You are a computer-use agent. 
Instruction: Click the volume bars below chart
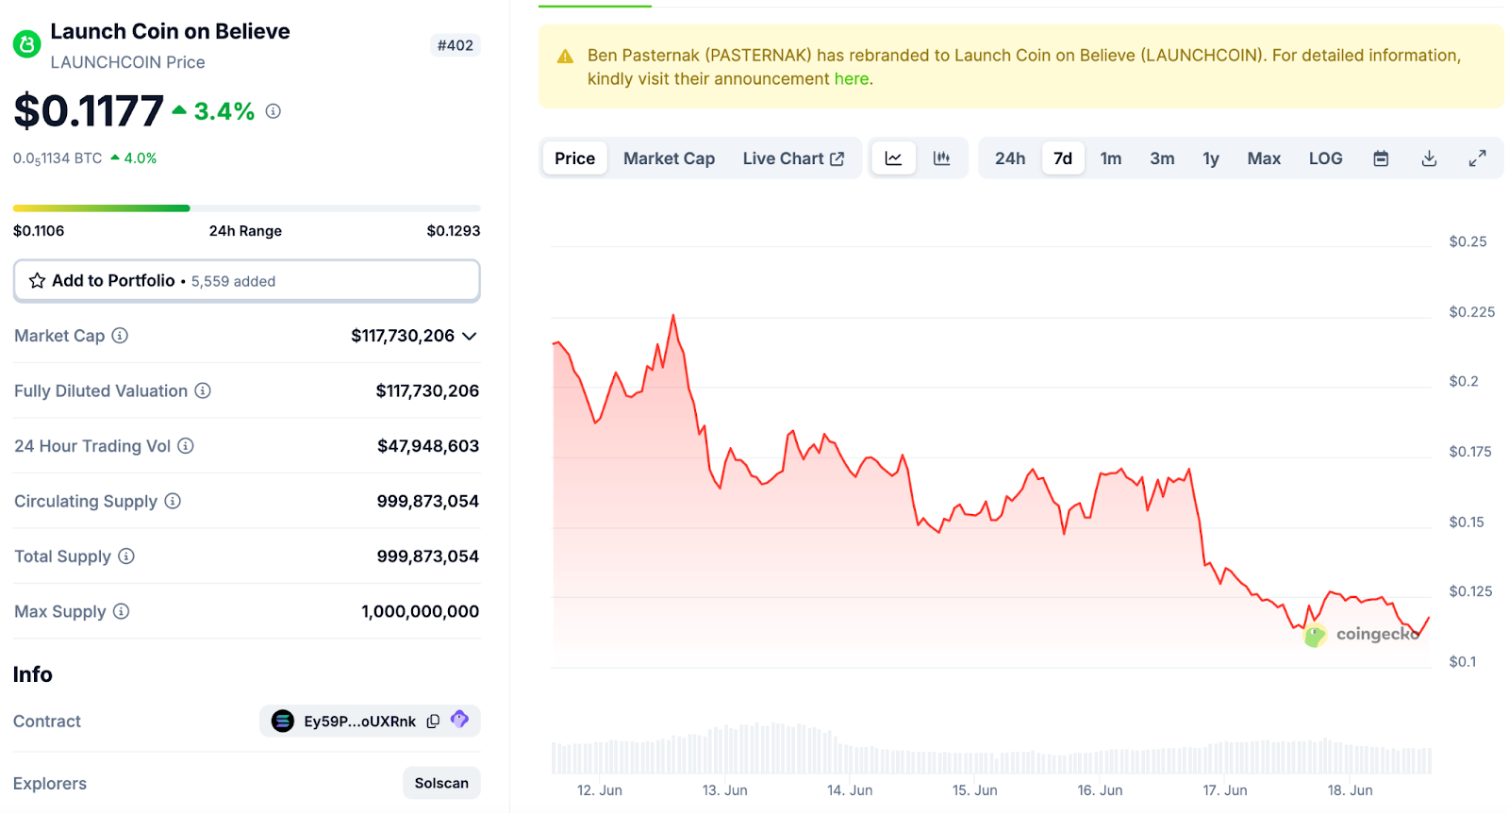[x=991, y=749]
